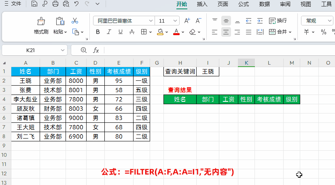
Task: Align text right
Action: [x=237, y=32]
